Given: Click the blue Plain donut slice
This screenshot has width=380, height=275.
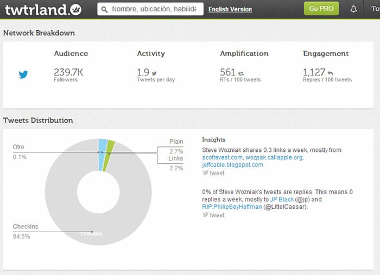Looking at the screenshot, I should (102, 155).
